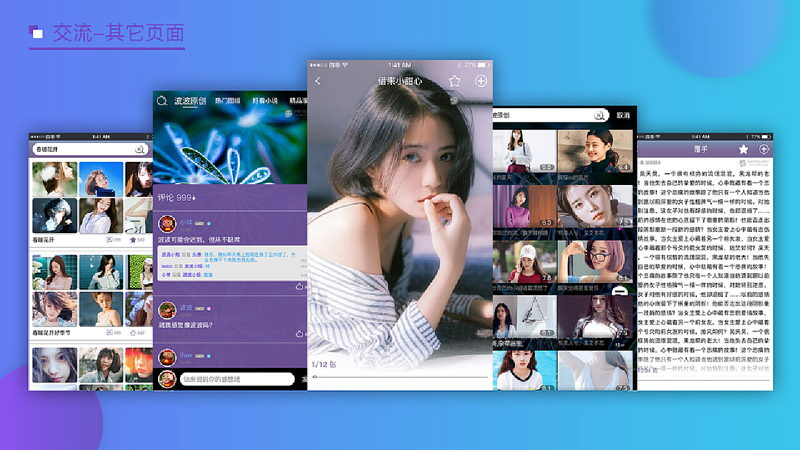Click the 春暖花开 search input field
This screenshot has height=450, width=800.
tap(91, 149)
